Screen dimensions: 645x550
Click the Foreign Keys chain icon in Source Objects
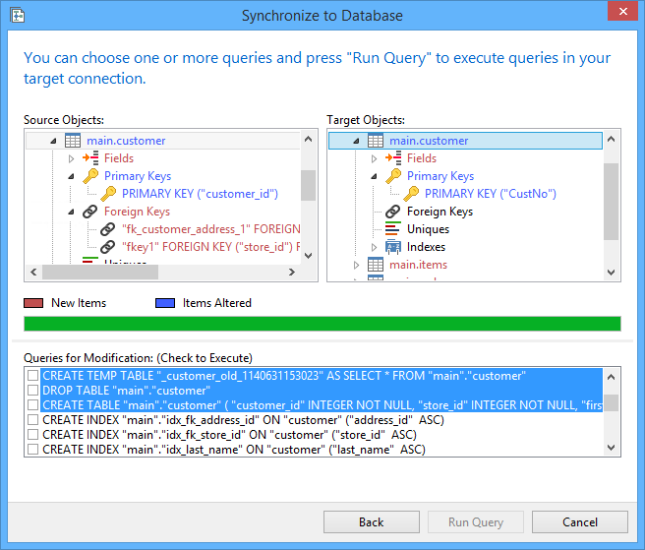90,212
